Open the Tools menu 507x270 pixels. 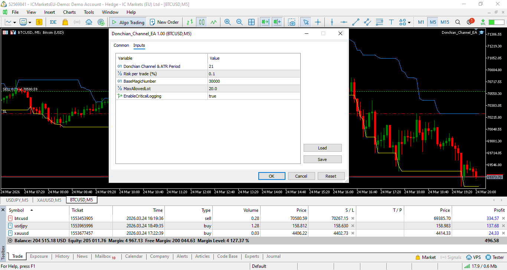pos(89,12)
